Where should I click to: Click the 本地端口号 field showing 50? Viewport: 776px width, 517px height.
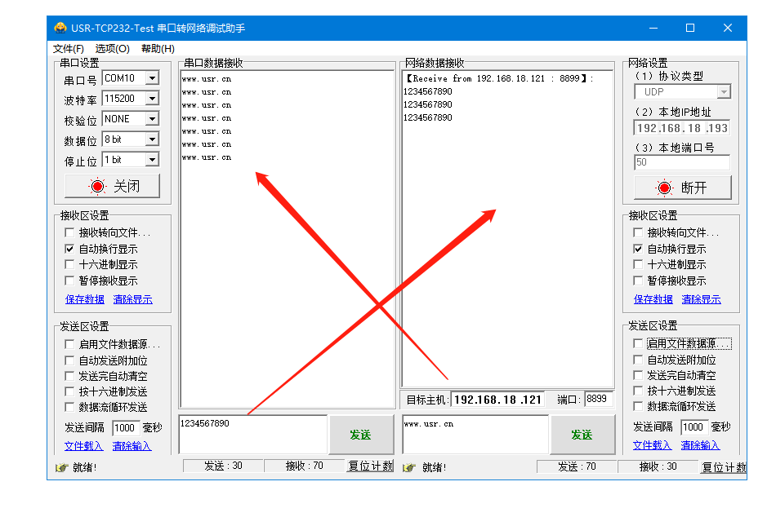coord(682,162)
